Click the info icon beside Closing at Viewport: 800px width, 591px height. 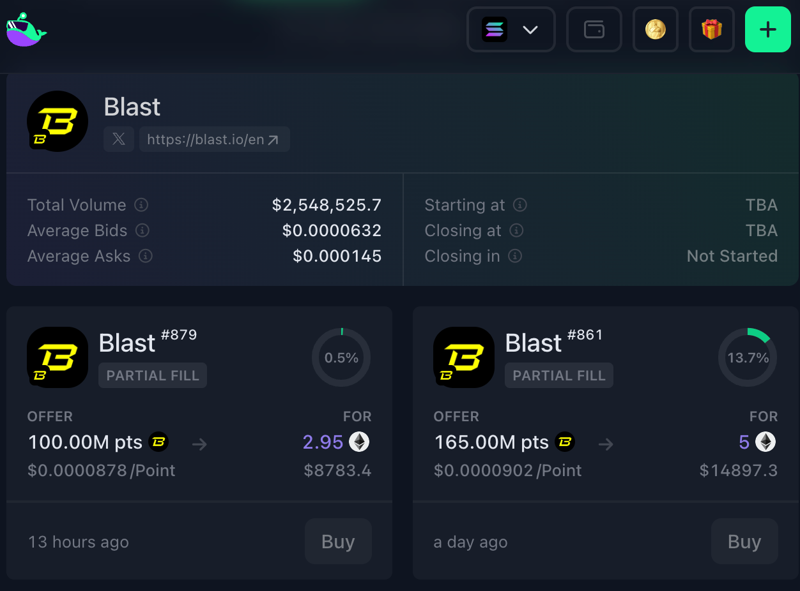click(x=516, y=230)
